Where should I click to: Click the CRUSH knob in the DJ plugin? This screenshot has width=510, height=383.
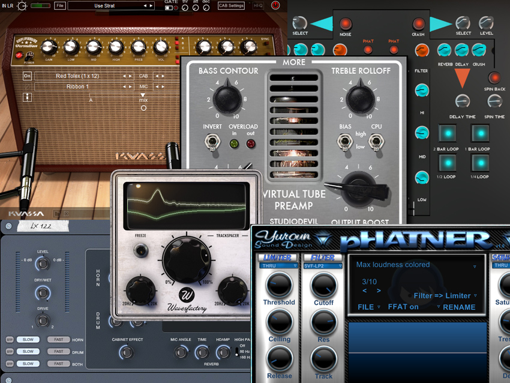[479, 50]
